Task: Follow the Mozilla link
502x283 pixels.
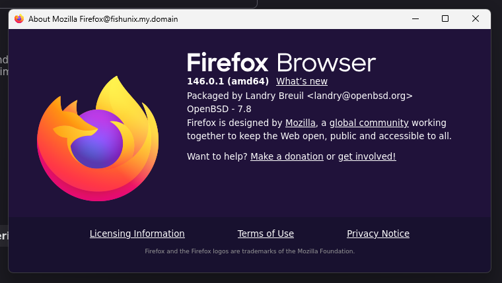Action: tap(300, 123)
